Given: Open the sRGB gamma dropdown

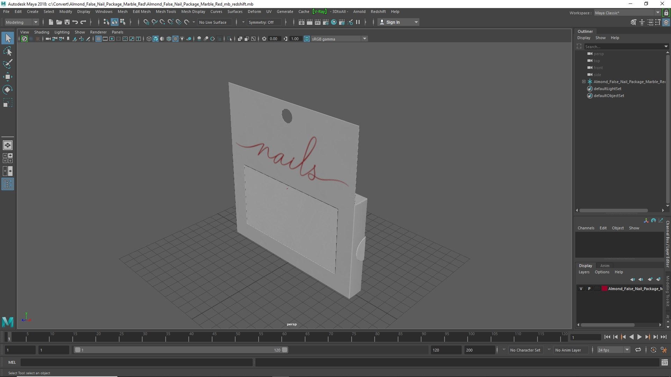Looking at the screenshot, I should tap(339, 39).
